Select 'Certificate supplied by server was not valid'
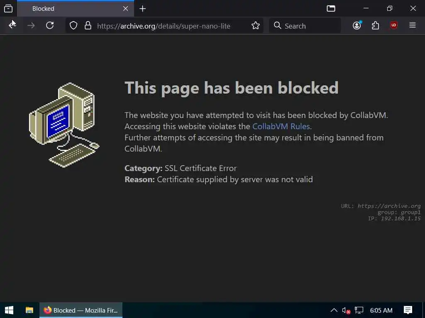The height and width of the screenshot is (318, 425). coord(235,179)
